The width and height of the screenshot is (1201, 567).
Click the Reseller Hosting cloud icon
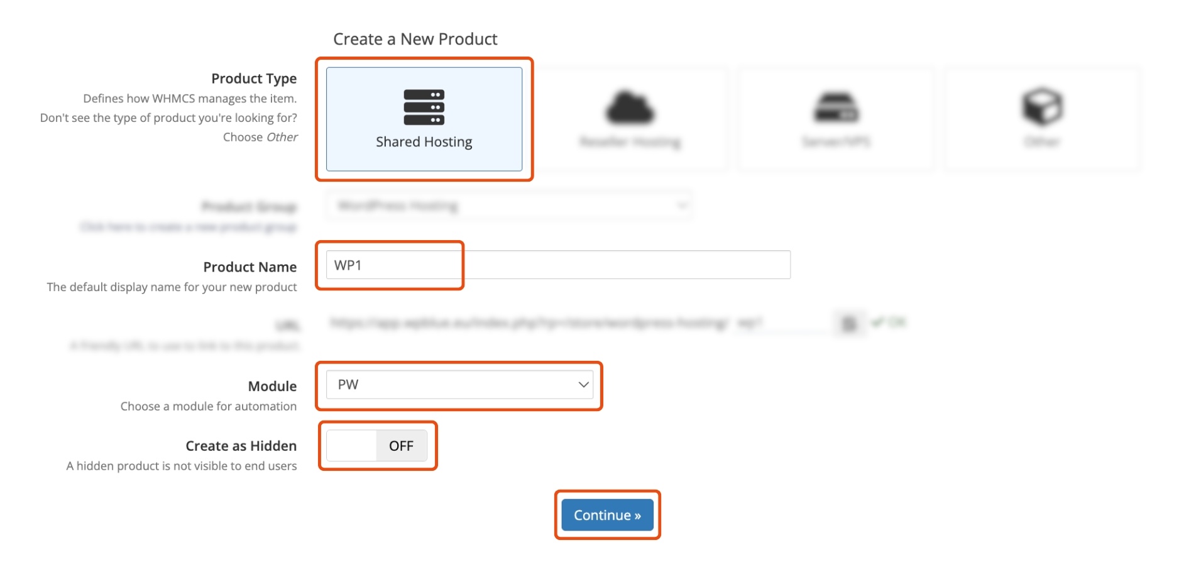click(x=630, y=107)
